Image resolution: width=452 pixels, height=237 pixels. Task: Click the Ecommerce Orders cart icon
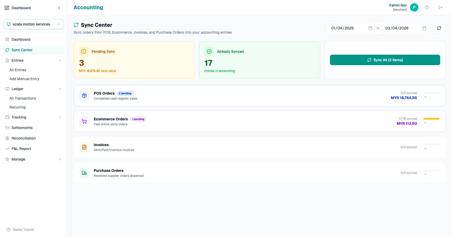click(x=84, y=121)
